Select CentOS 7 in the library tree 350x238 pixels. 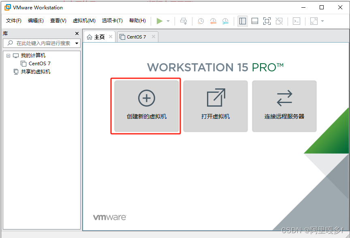tap(38, 63)
